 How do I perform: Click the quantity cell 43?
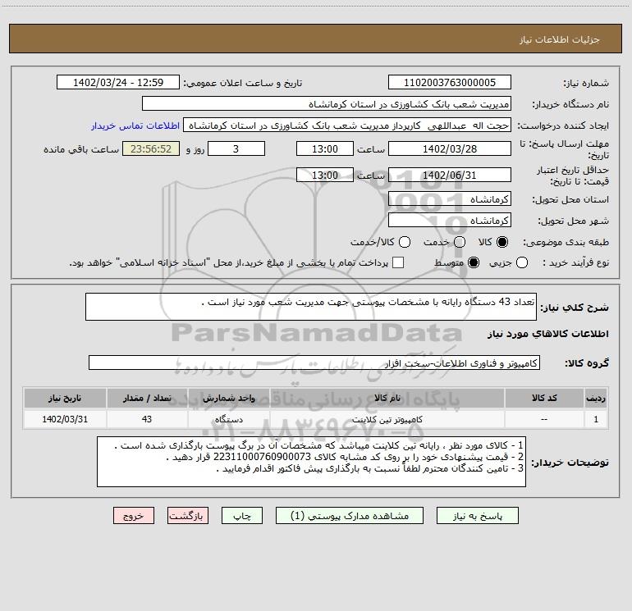[x=147, y=419]
